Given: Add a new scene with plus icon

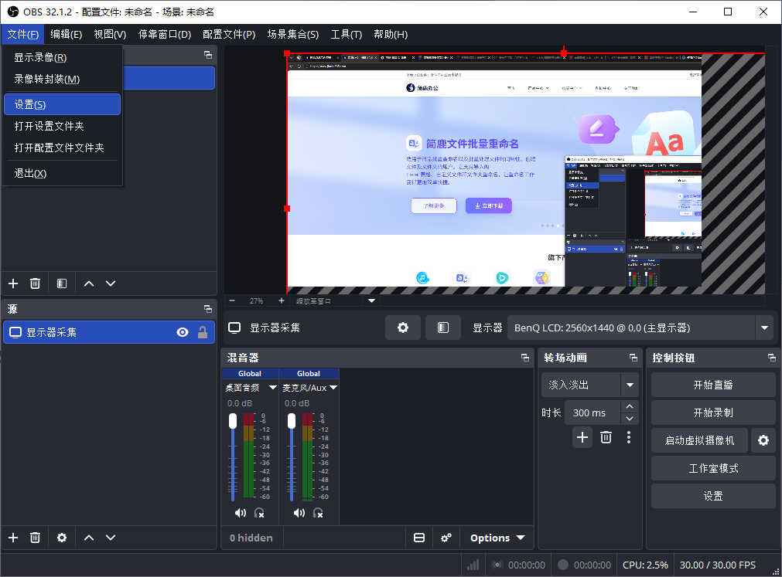Looking at the screenshot, I should [x=13, y=283].
